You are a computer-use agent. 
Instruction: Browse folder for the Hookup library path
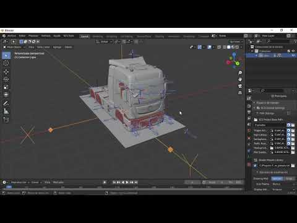click(x=293, y=148)
